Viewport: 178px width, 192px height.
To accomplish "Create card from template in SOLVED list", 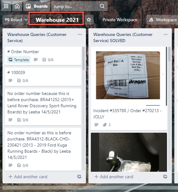I will point(165,177).
